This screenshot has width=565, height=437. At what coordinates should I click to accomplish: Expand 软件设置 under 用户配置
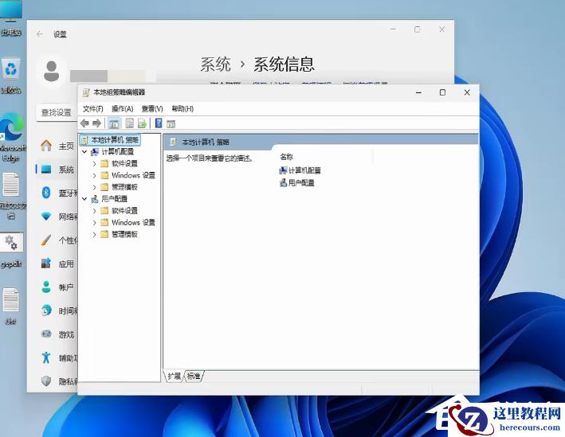[94, 211]
